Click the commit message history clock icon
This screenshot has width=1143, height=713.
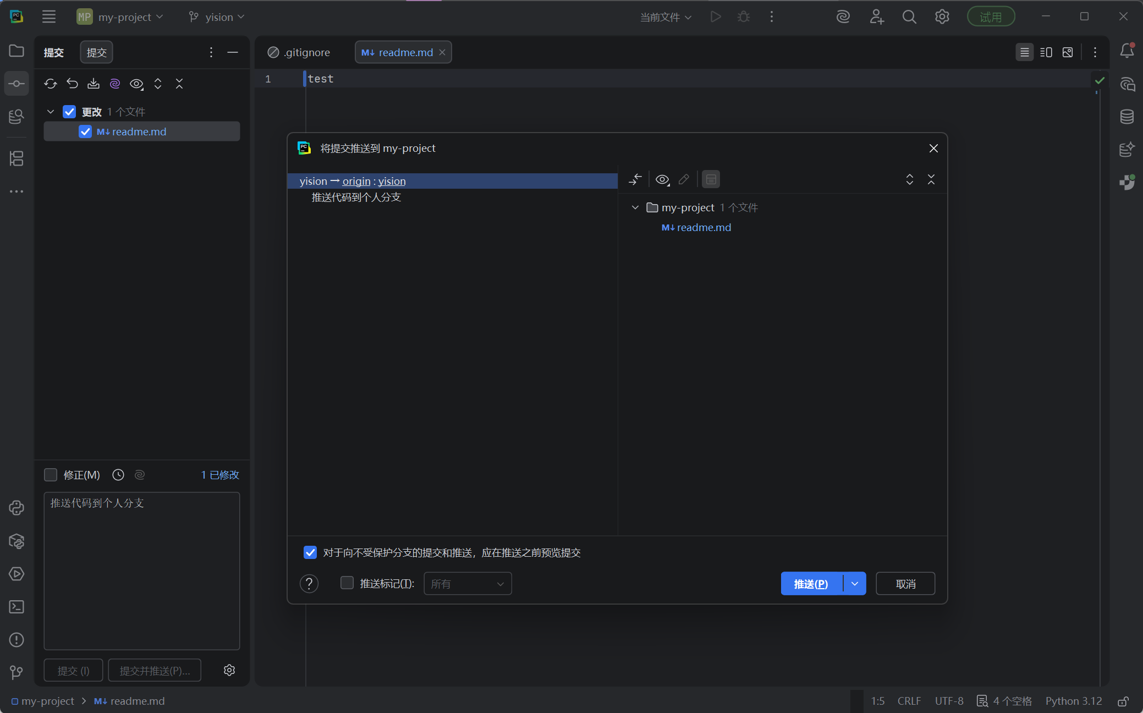[x=118, y=475]
